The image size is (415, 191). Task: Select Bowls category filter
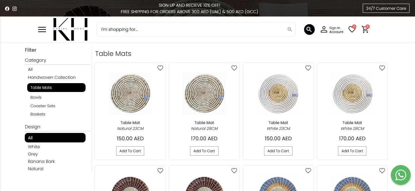pos(36,97)
